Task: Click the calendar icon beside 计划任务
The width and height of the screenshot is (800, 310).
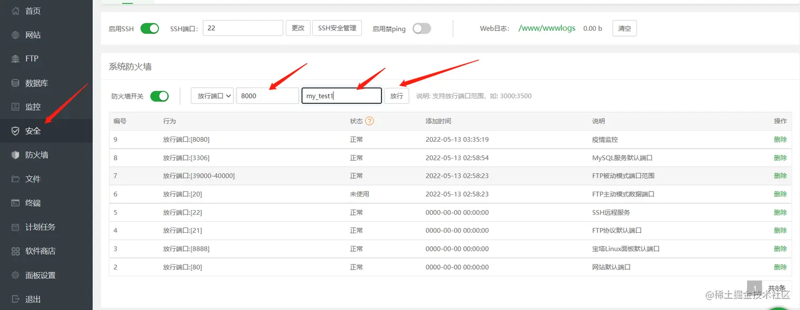Action: (x=15, y=227)
